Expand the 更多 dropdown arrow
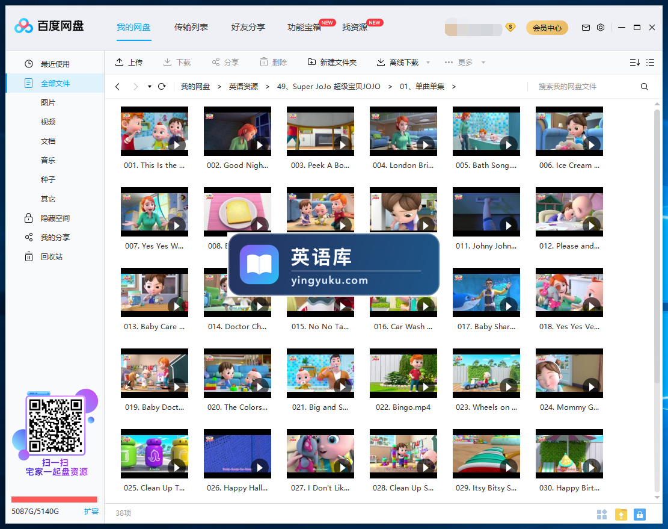668x529 pixels. 483,63
